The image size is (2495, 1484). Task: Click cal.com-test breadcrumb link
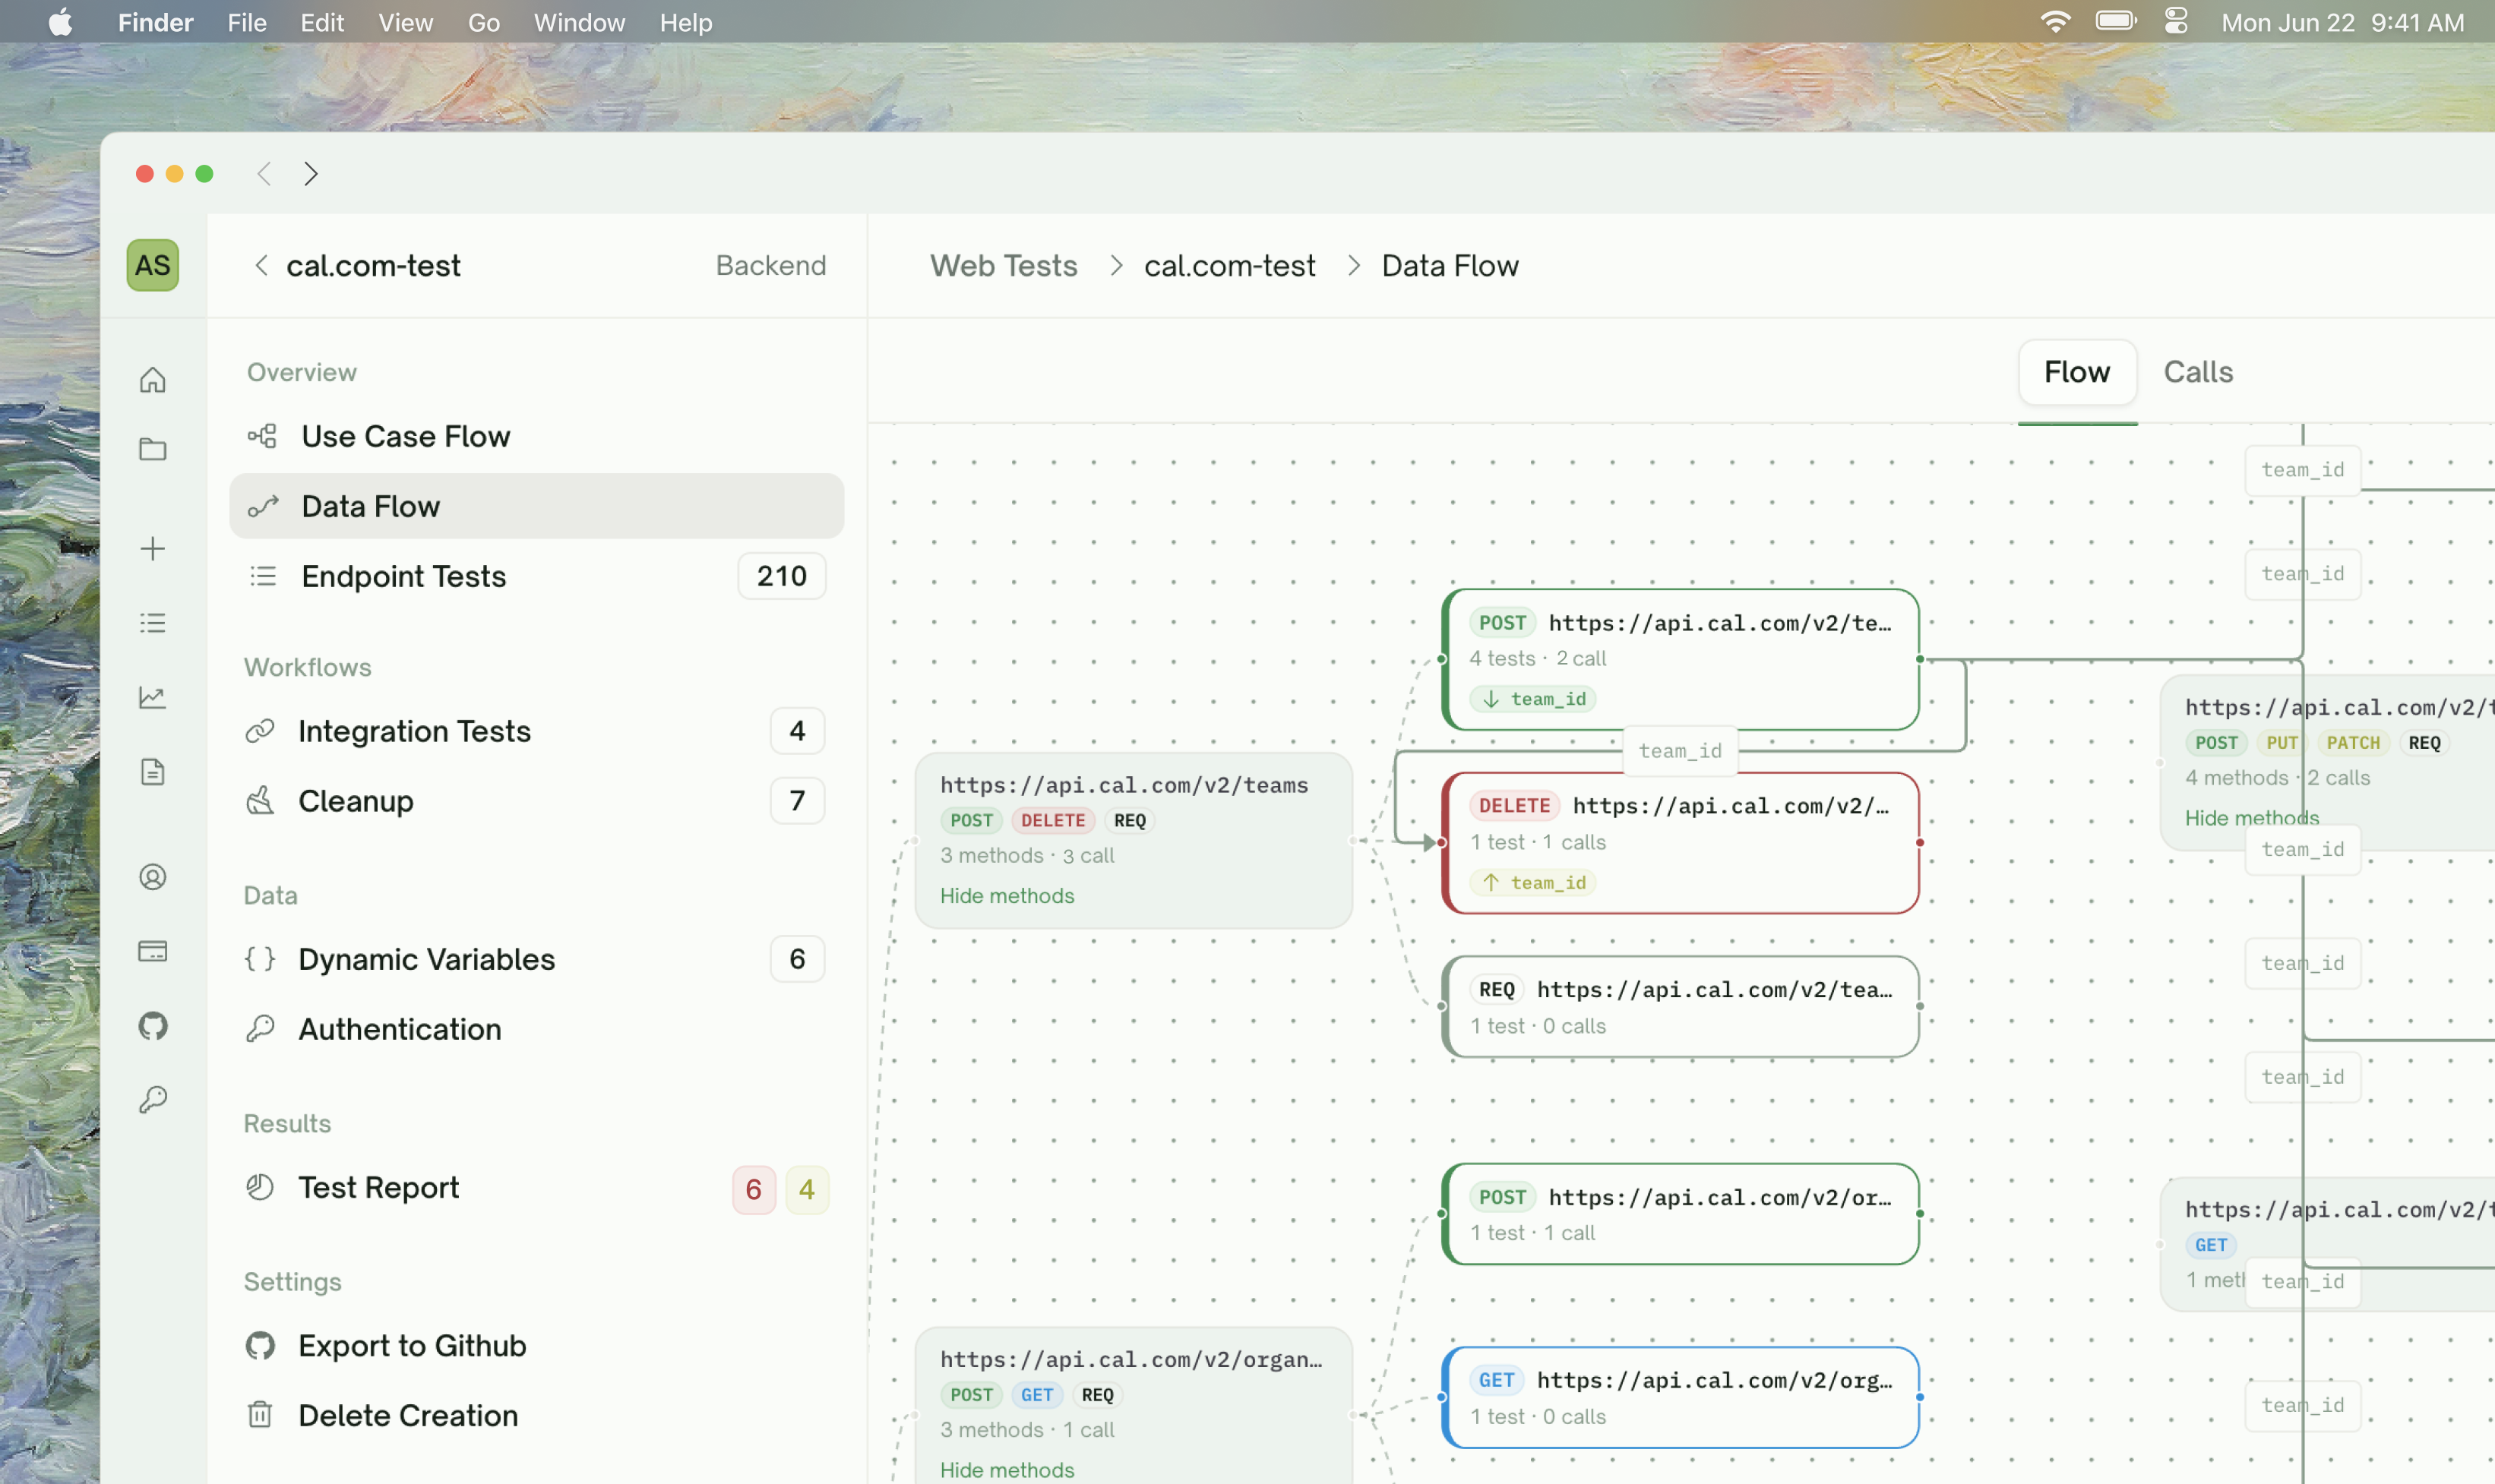(x=1229, y=265)
